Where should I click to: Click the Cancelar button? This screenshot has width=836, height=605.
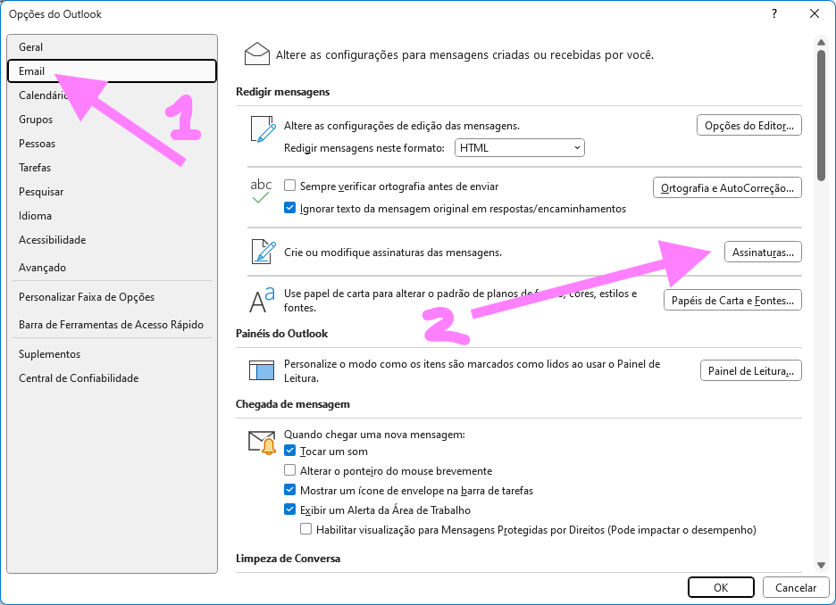click(x=796, y=587)
